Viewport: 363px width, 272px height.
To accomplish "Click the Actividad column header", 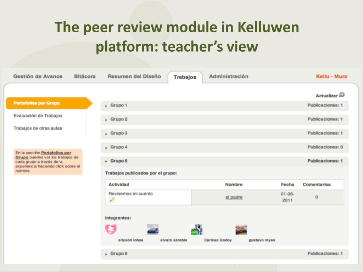I will tap(119, 185).
